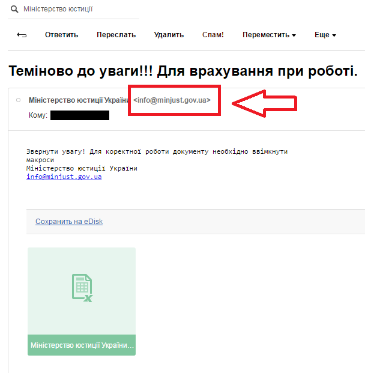Delete the message with Удалить

[x=169, y=35]
